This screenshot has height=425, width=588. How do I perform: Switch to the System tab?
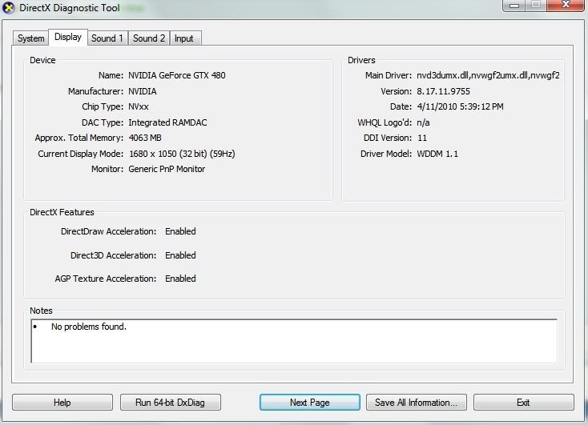(x=31, y=38)
